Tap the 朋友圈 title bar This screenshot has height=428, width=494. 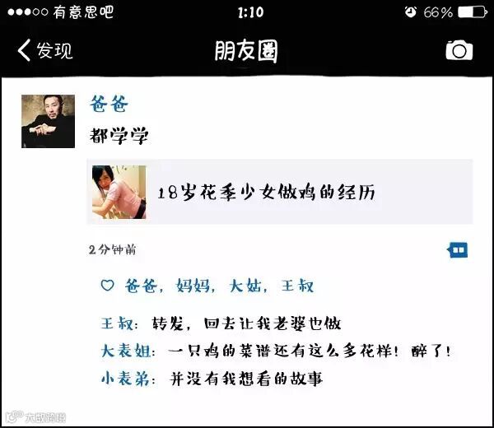pyautogui.click(x=246, y=50)
